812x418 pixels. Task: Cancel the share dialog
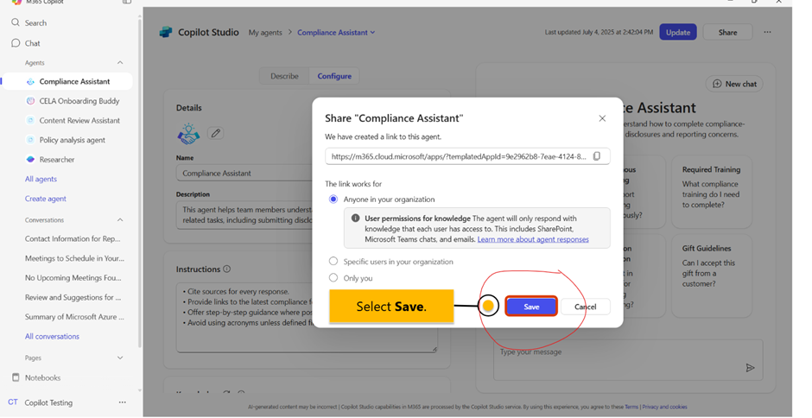pos(585,307)
